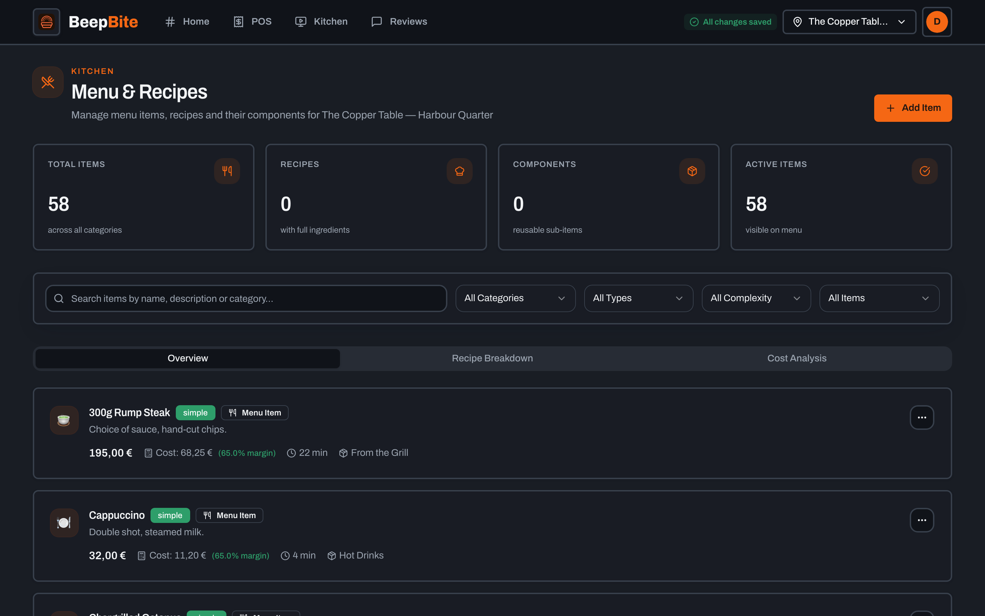The image size is (985, 616).
Task: Click the Add Item button
Action: coord(912,108)
